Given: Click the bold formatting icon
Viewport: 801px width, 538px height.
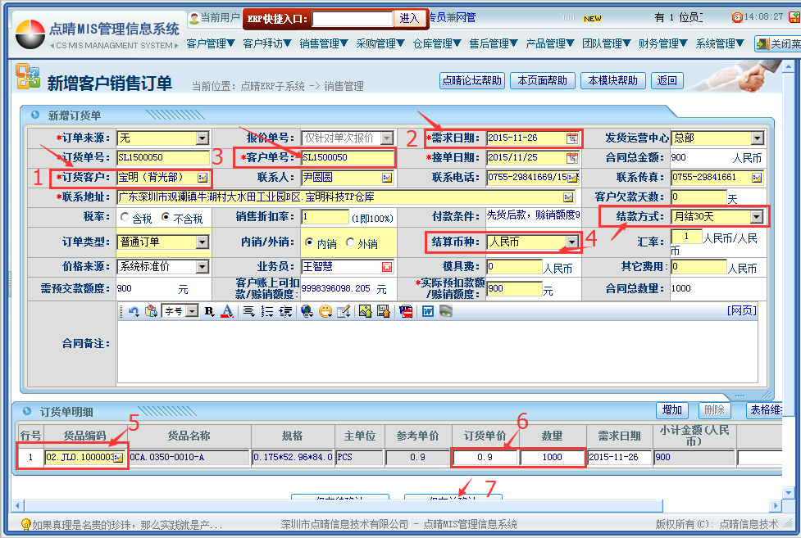Looking at the screenshot, I should point(209,311).
